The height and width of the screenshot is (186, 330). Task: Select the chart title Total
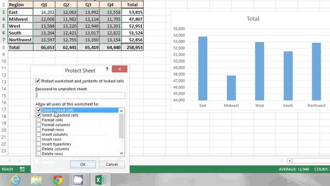click(253, 19)
